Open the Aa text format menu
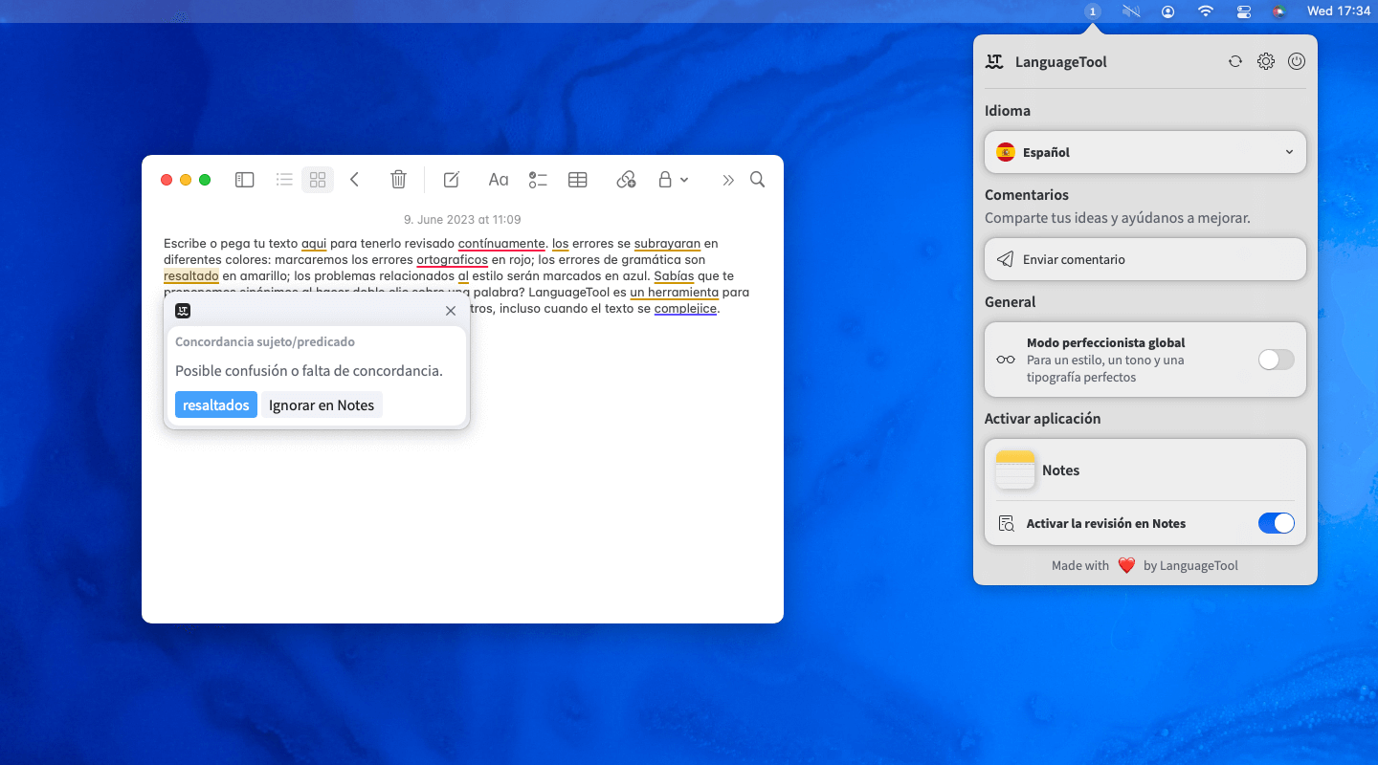 (499, 180)
